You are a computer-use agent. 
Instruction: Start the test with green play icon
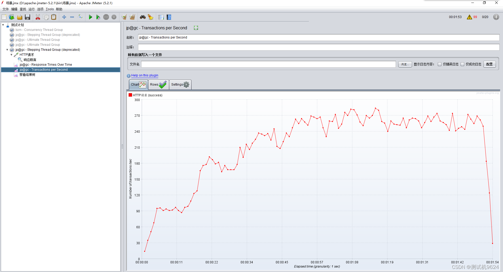pos(90,17)
